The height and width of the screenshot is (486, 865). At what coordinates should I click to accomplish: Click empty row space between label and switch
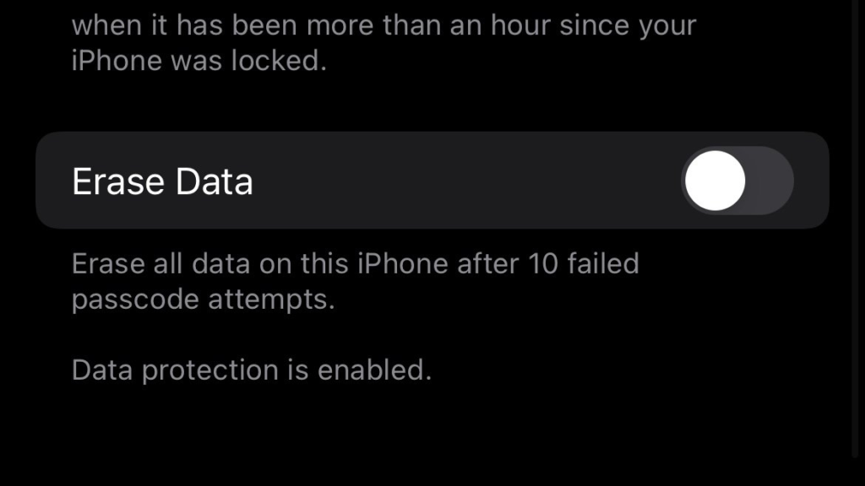click(x=466, y=181)
